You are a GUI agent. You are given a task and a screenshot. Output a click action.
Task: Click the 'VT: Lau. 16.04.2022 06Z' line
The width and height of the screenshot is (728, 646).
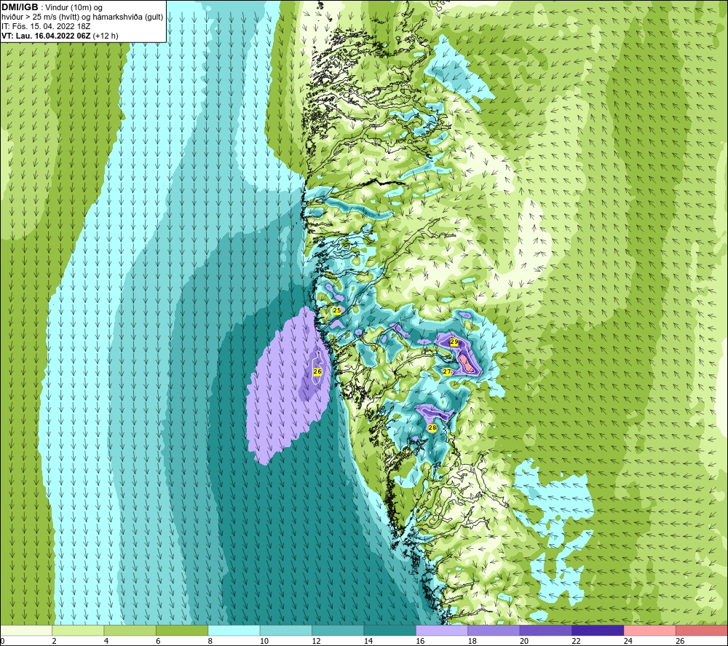pyautogui.click(x=46, y=36)
